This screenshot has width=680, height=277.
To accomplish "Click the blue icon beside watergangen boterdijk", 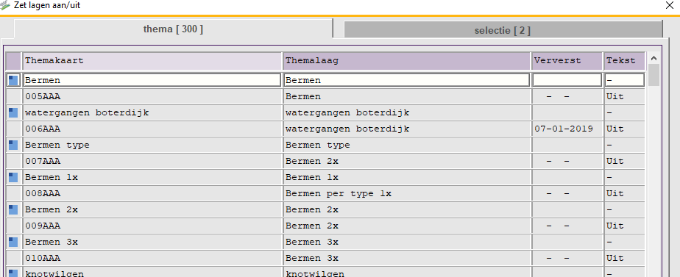I will [x=13, y=113].
